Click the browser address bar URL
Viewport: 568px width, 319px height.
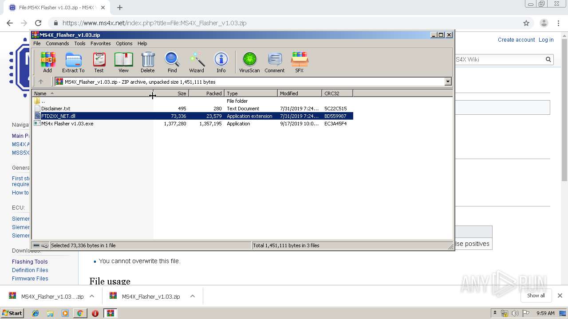click(x=154, y=23)
